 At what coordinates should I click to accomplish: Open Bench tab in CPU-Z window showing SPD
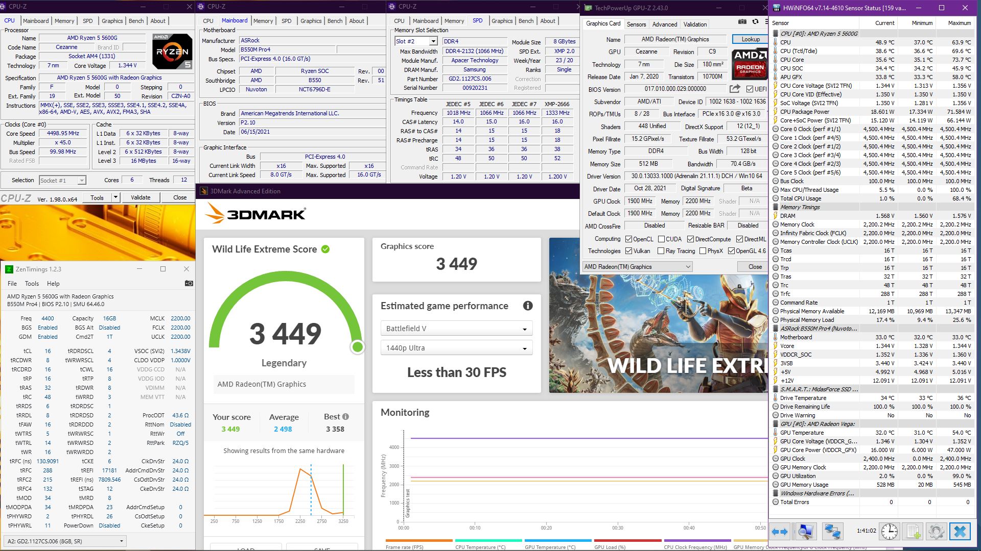pyautogui.click(x=526, y=21)
